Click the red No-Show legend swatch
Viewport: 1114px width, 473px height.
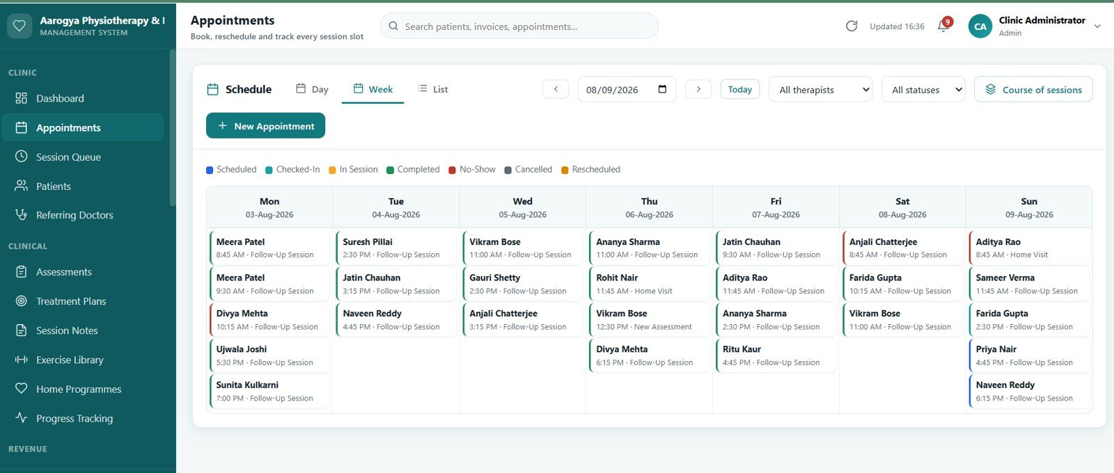pyautogui.click(x=453, y=170)
